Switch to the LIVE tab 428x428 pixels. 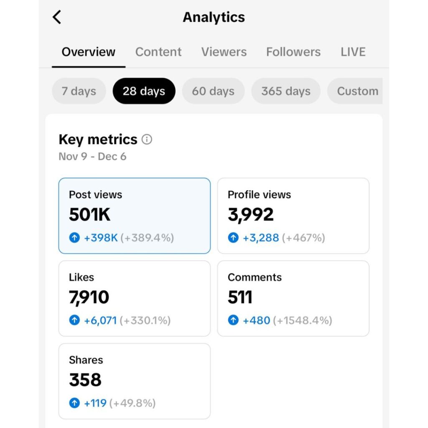click(x=353, y=52)
